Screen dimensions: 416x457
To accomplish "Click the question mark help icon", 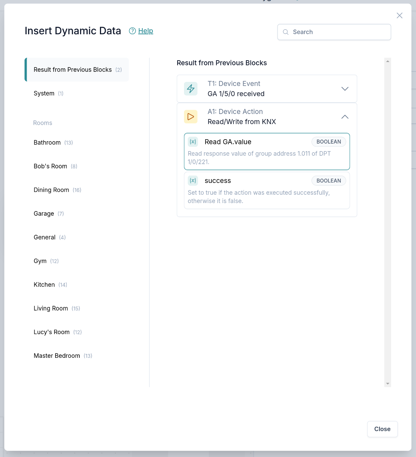I will click(132, 31).
